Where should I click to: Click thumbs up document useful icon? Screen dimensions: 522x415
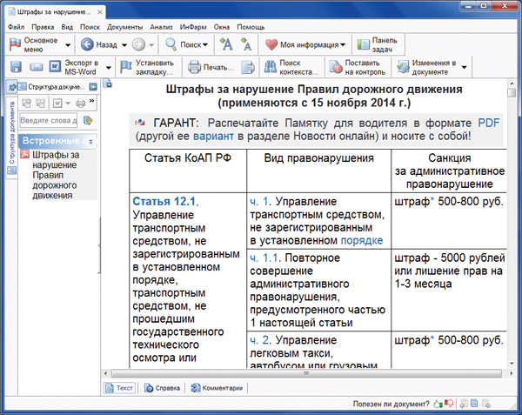[438, 404]
